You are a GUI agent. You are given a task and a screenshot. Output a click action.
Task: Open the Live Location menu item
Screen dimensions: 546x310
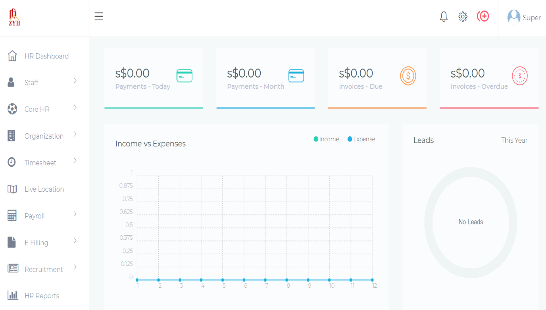point(44,189)
